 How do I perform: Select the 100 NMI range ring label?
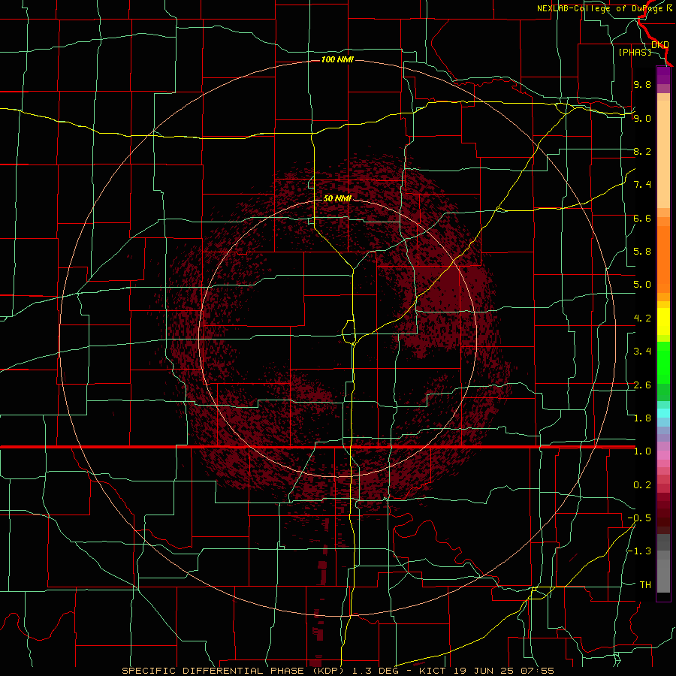coord(337,59)
